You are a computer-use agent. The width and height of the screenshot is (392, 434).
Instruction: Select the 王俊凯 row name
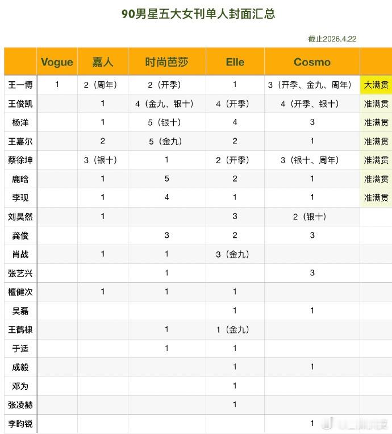click(20, 104)
